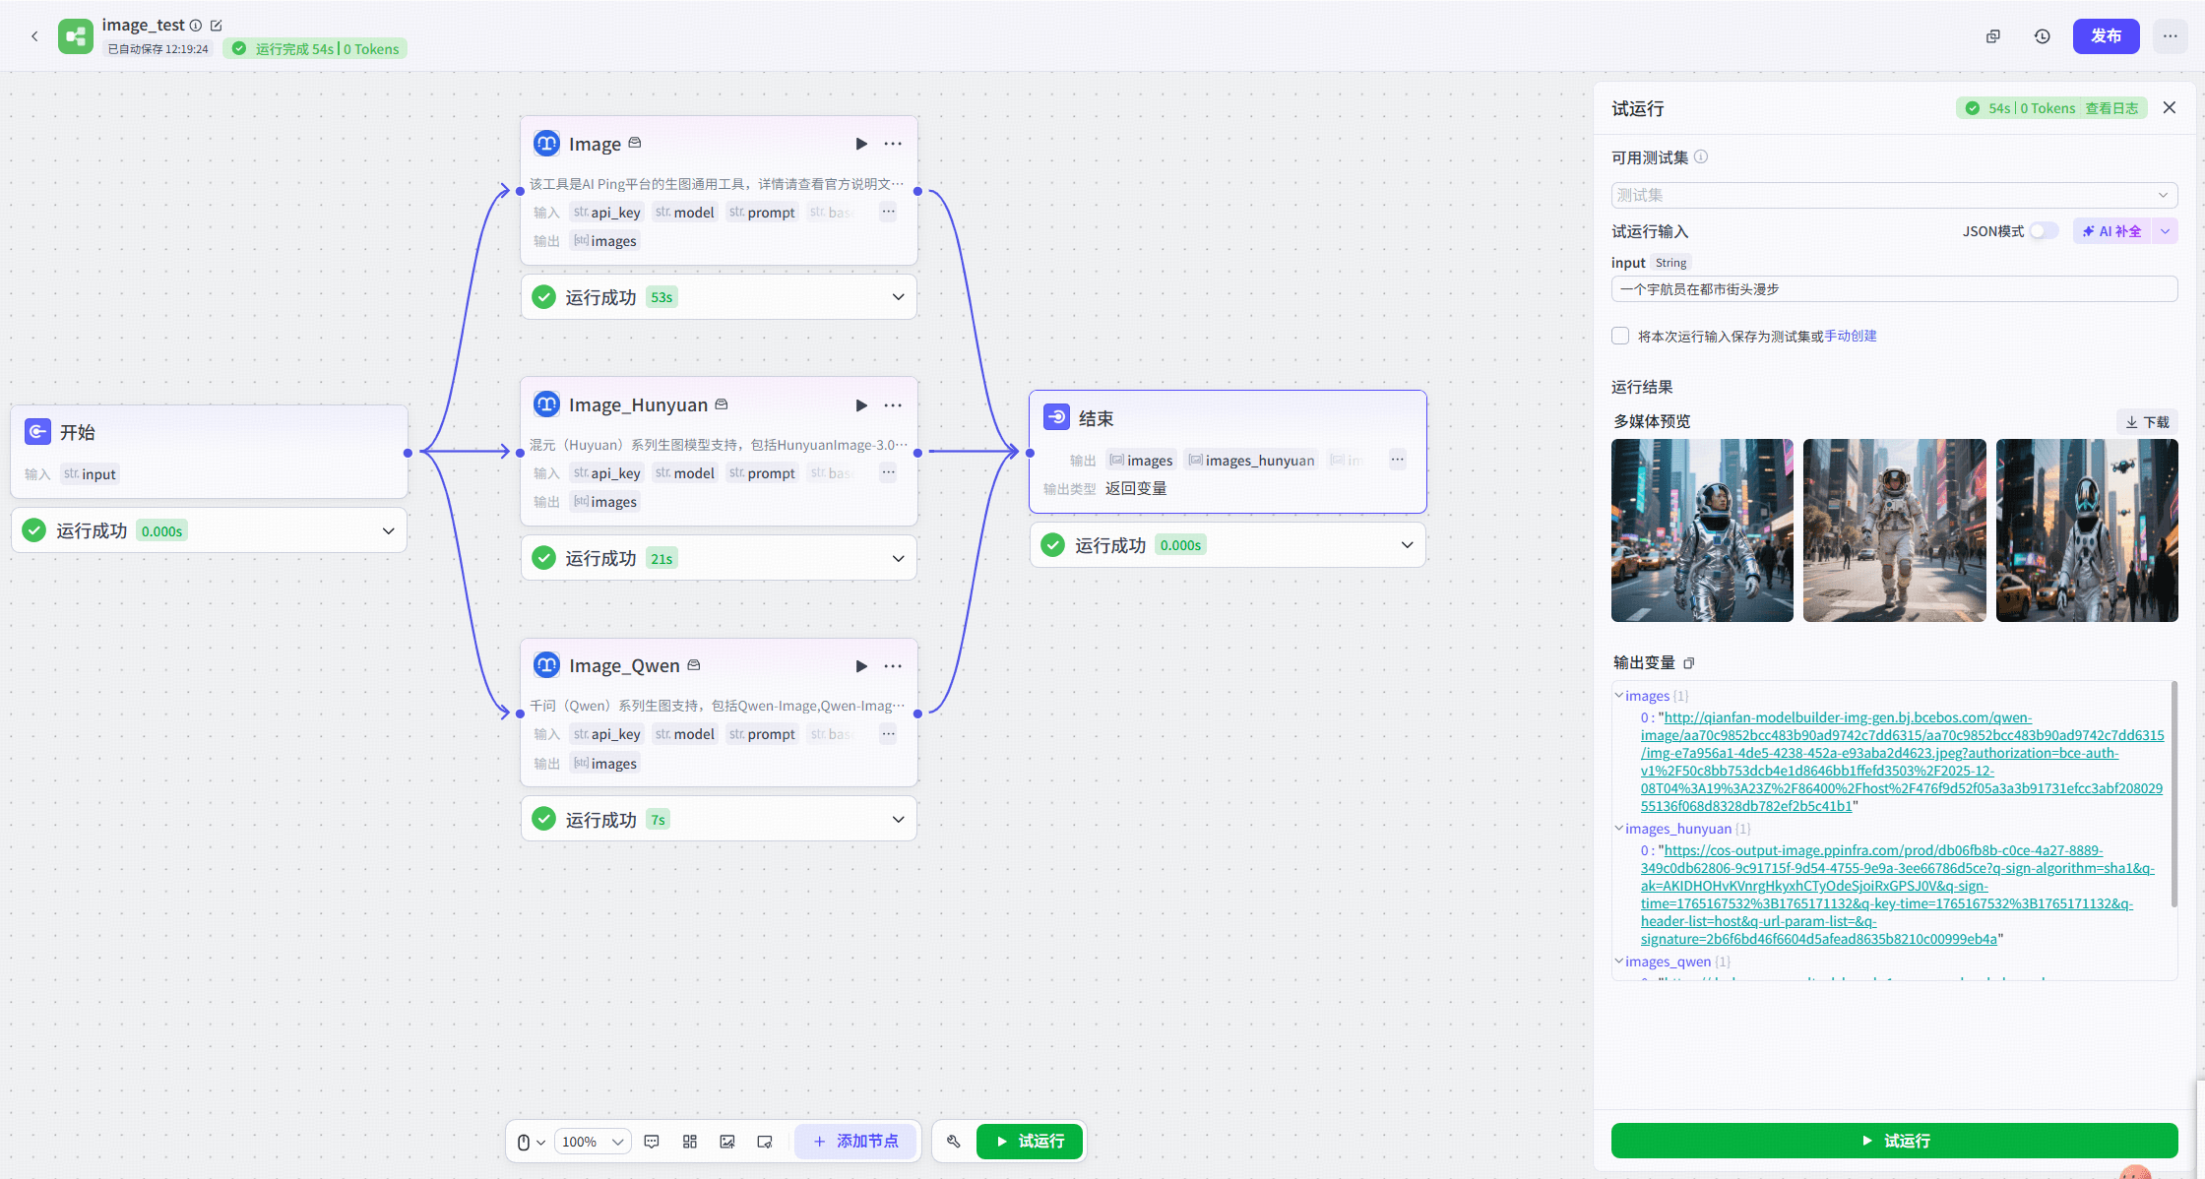Click the comment icon in bottom toolbar
The height and width of the screenshot is (1179, 2205).
click(x=652, y=1142)
